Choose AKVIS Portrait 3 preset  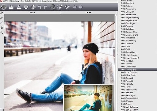click(127, 84)
